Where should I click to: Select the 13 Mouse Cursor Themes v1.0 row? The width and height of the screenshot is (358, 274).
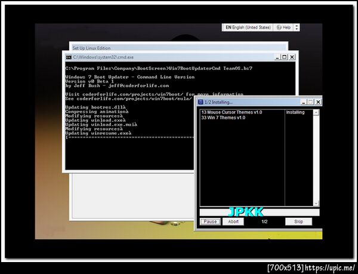pos(242,112)
